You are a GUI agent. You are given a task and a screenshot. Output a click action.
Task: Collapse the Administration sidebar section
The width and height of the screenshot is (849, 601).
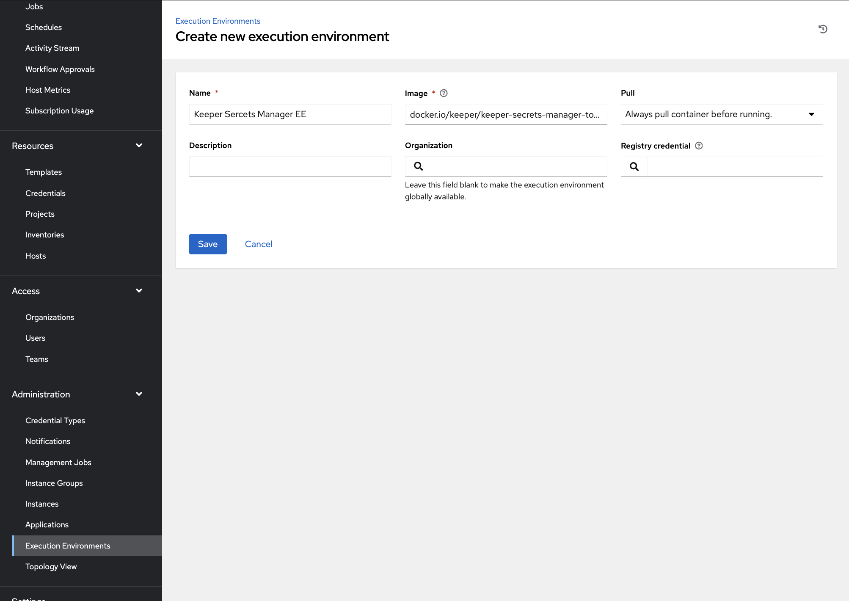coord(139,394)
